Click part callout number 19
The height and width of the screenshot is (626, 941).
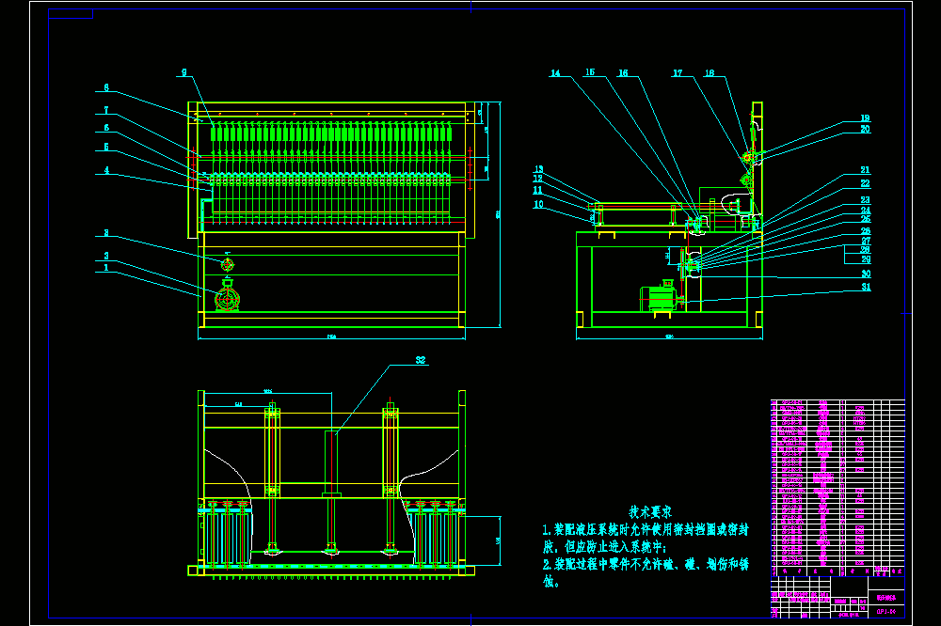point(865,118)
